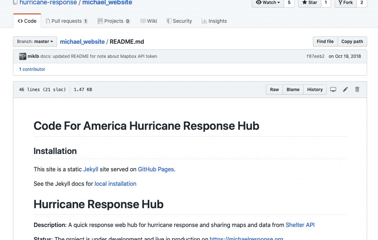The image size is (378, 240).
Task: Open commit message about Mapbox API token
Action: [99, 56]
